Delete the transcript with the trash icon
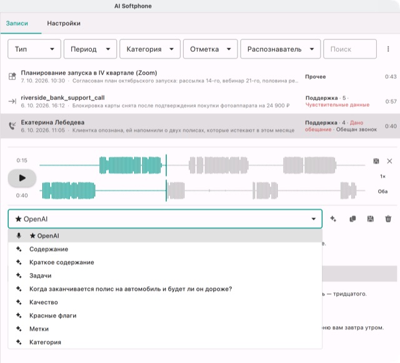The height and width of the screenshot is (363, 400). pos(388,219)
